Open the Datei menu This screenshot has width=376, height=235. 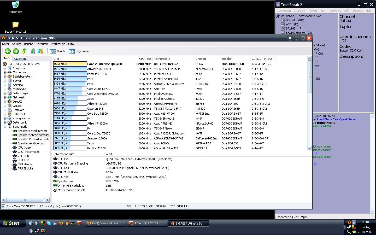tap(5, 44)
